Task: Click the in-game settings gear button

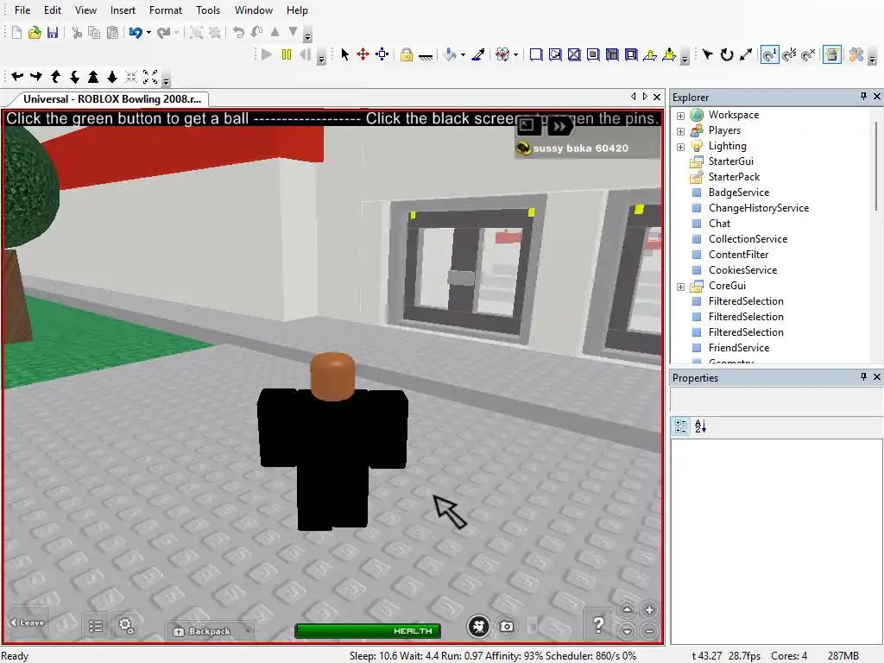Action: click(x=126, y=626)
